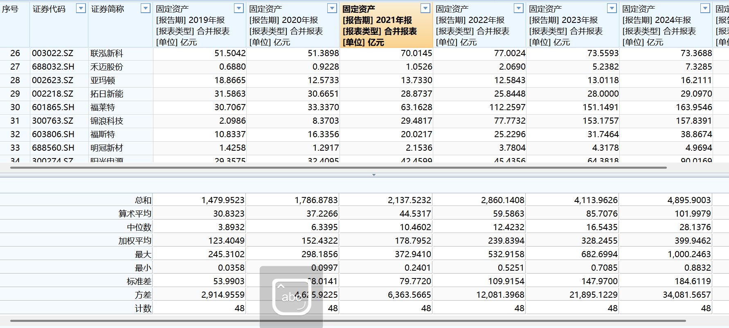Click the 锦浪科技 security name cell
729x328 pixels.
[x=107, y=121]
